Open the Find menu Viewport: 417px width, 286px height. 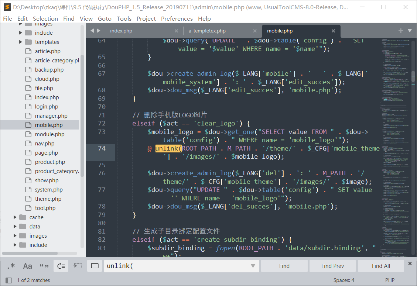coord(69,18)
